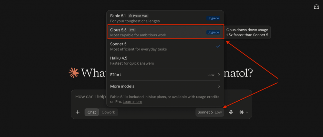The image size is (323, 137).
Task: Click the Opus usage tooltip text
Action: point(247,32)
